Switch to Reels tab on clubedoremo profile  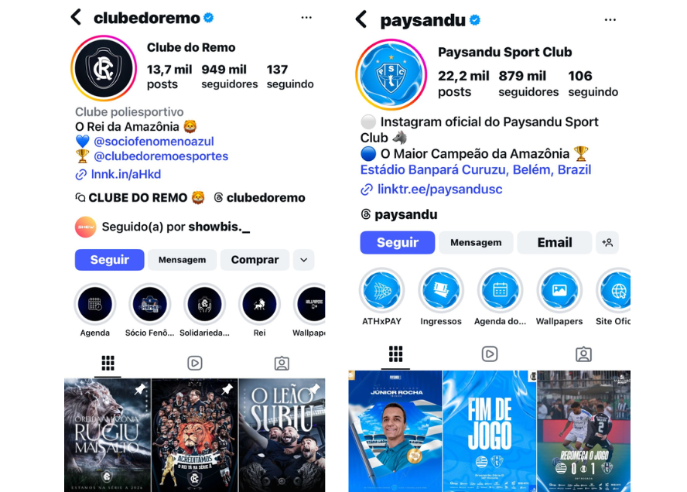click(194, 363)
